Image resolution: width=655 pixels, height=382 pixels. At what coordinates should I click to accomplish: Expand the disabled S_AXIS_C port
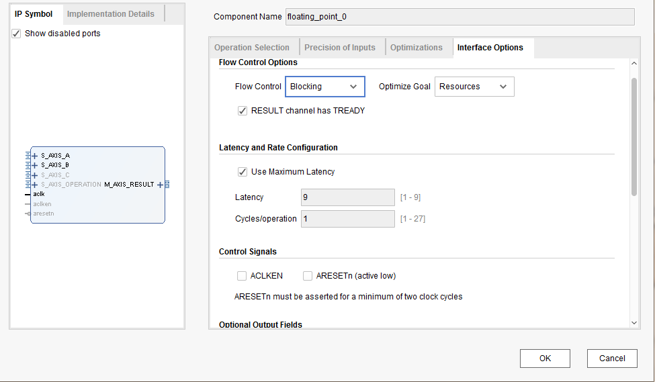click(x=35, y=175)
